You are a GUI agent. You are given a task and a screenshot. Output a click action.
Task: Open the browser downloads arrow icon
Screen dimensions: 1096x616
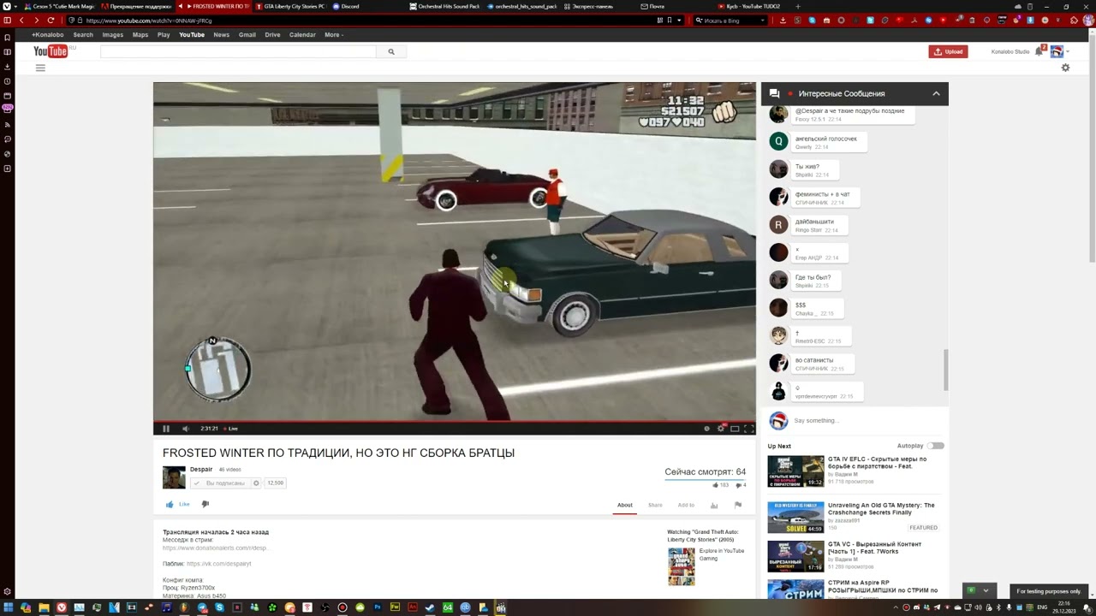(783, 21)
